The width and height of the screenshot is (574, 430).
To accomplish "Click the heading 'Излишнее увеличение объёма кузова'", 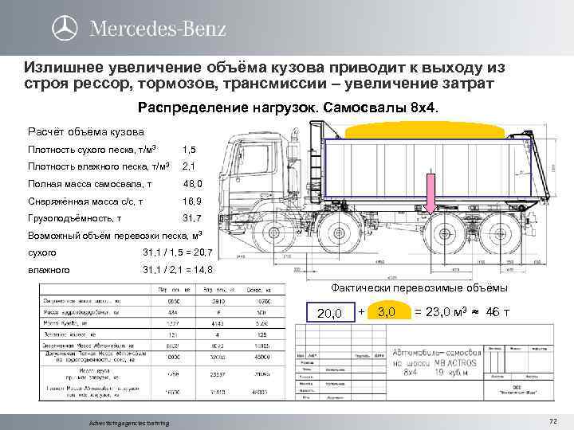I will pyautogui.click(x=174, y=67).
